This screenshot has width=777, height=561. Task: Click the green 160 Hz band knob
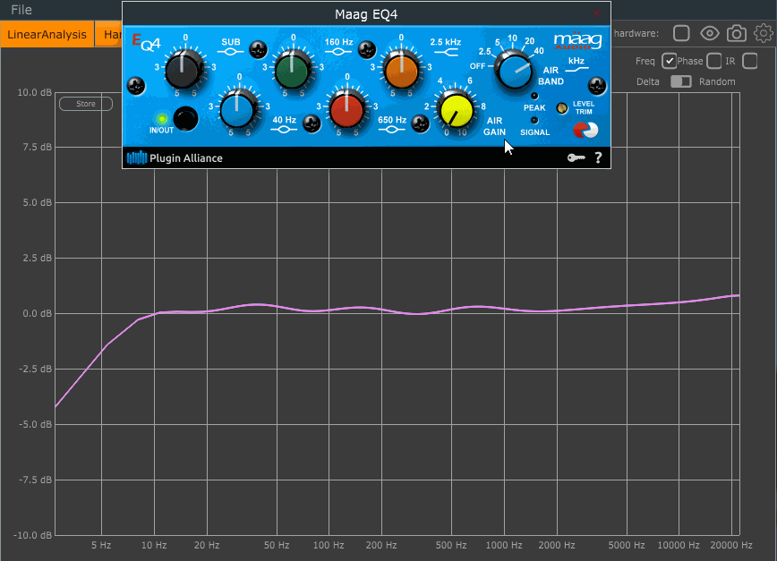[x=292, y=69]
